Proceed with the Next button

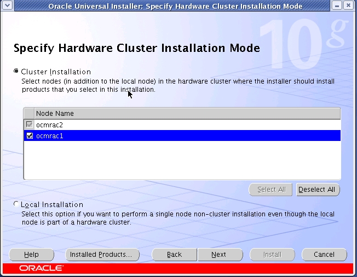(220, 255)
